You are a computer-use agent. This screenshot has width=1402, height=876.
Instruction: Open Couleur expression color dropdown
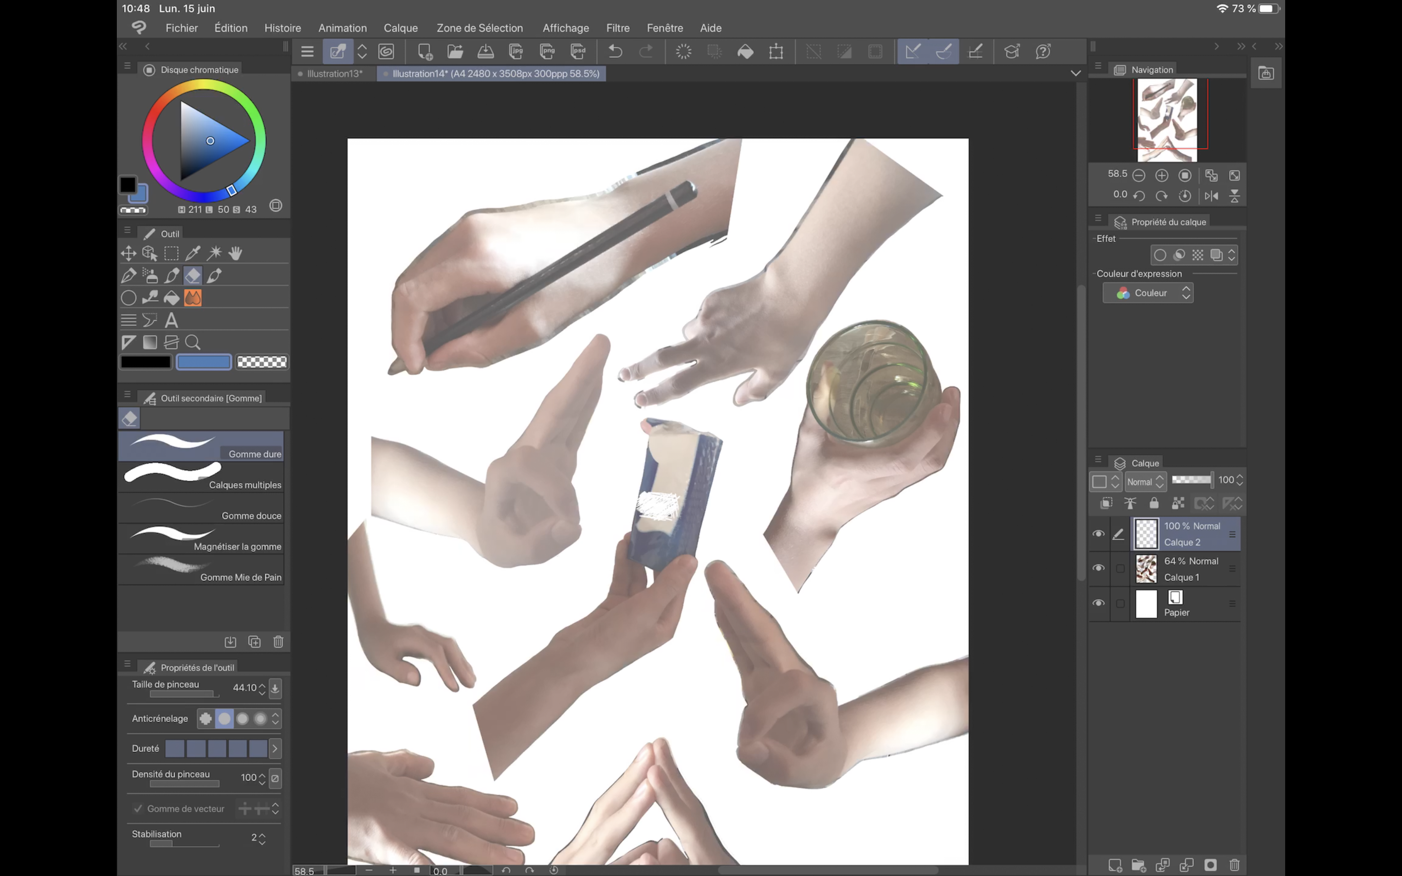pos(1148,293)
